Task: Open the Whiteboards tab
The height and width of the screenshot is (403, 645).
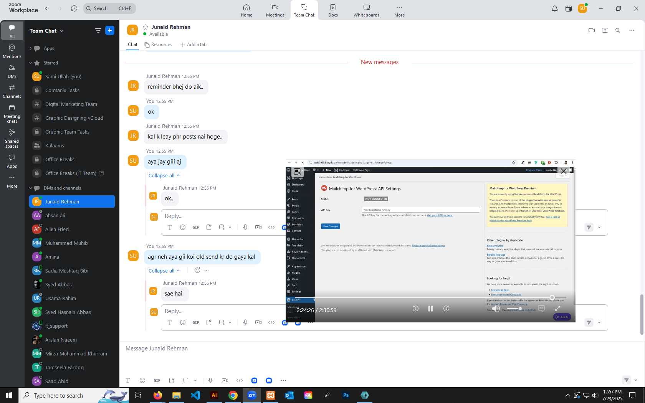Action: (366, 10)
